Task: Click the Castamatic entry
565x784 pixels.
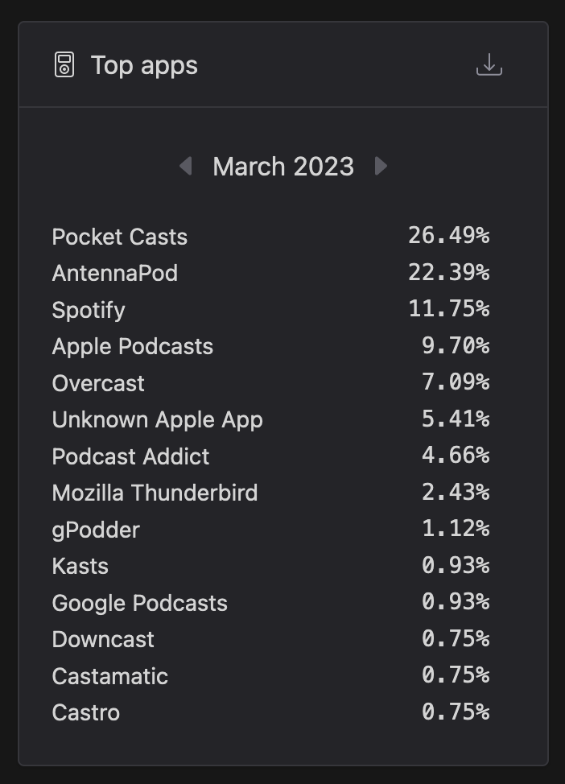Action: click(x=270, y=676)
